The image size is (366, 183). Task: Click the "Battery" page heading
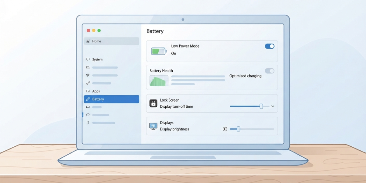(x=155, y=31)
